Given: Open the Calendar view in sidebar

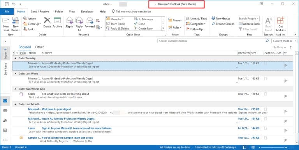Looking at the screenshot, I should click(5, 111).
